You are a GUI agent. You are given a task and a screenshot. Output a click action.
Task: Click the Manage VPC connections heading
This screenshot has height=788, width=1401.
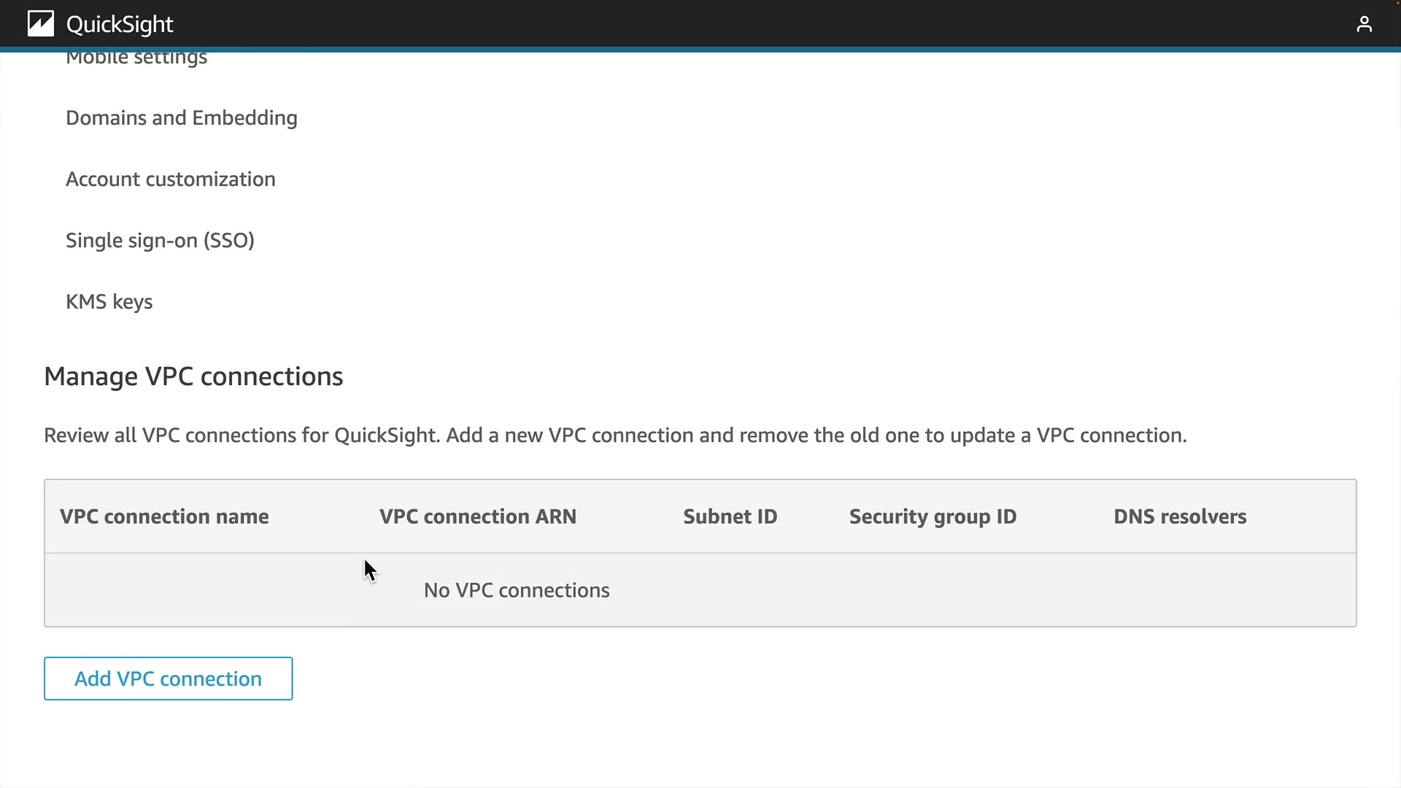pyautogui.click(x=193, y=376)
